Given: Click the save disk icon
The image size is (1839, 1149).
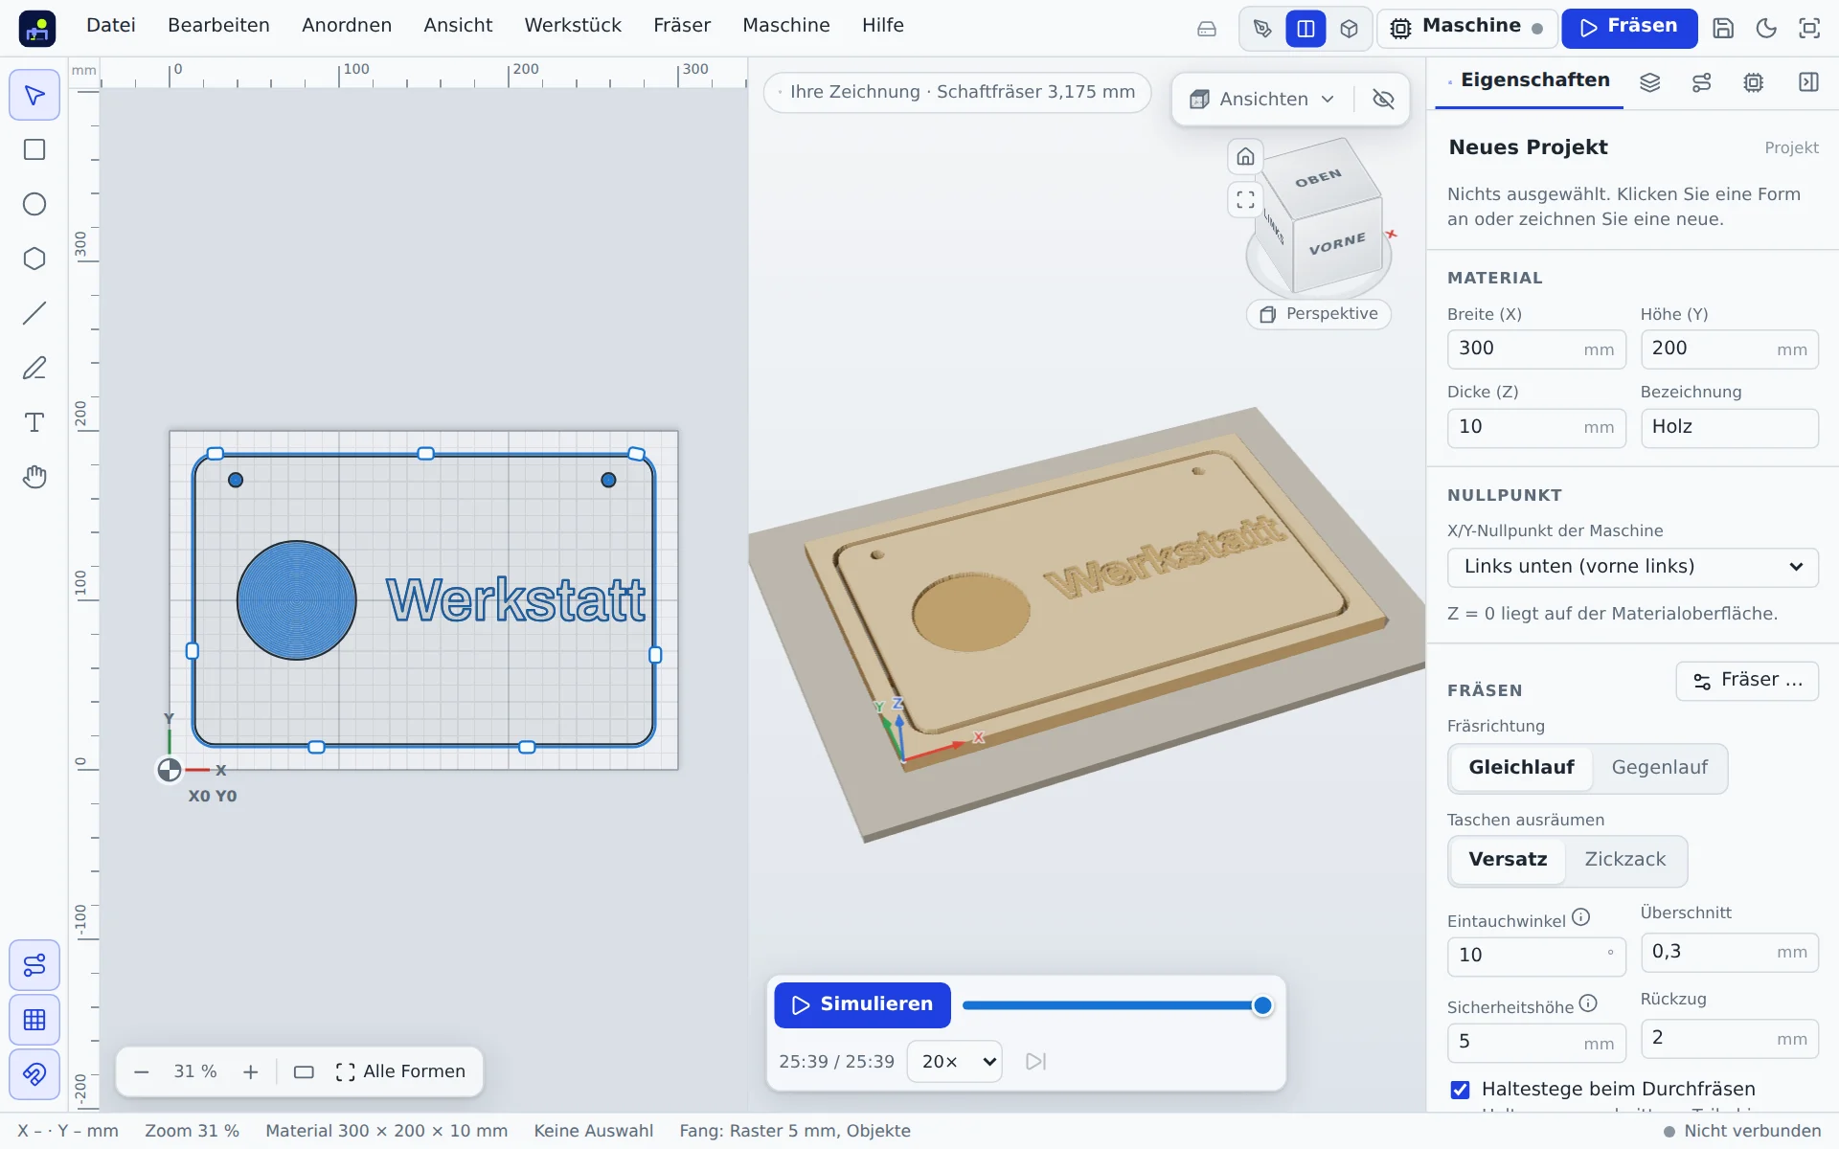Looking at the screenshot, I should tap(1723, 29).
